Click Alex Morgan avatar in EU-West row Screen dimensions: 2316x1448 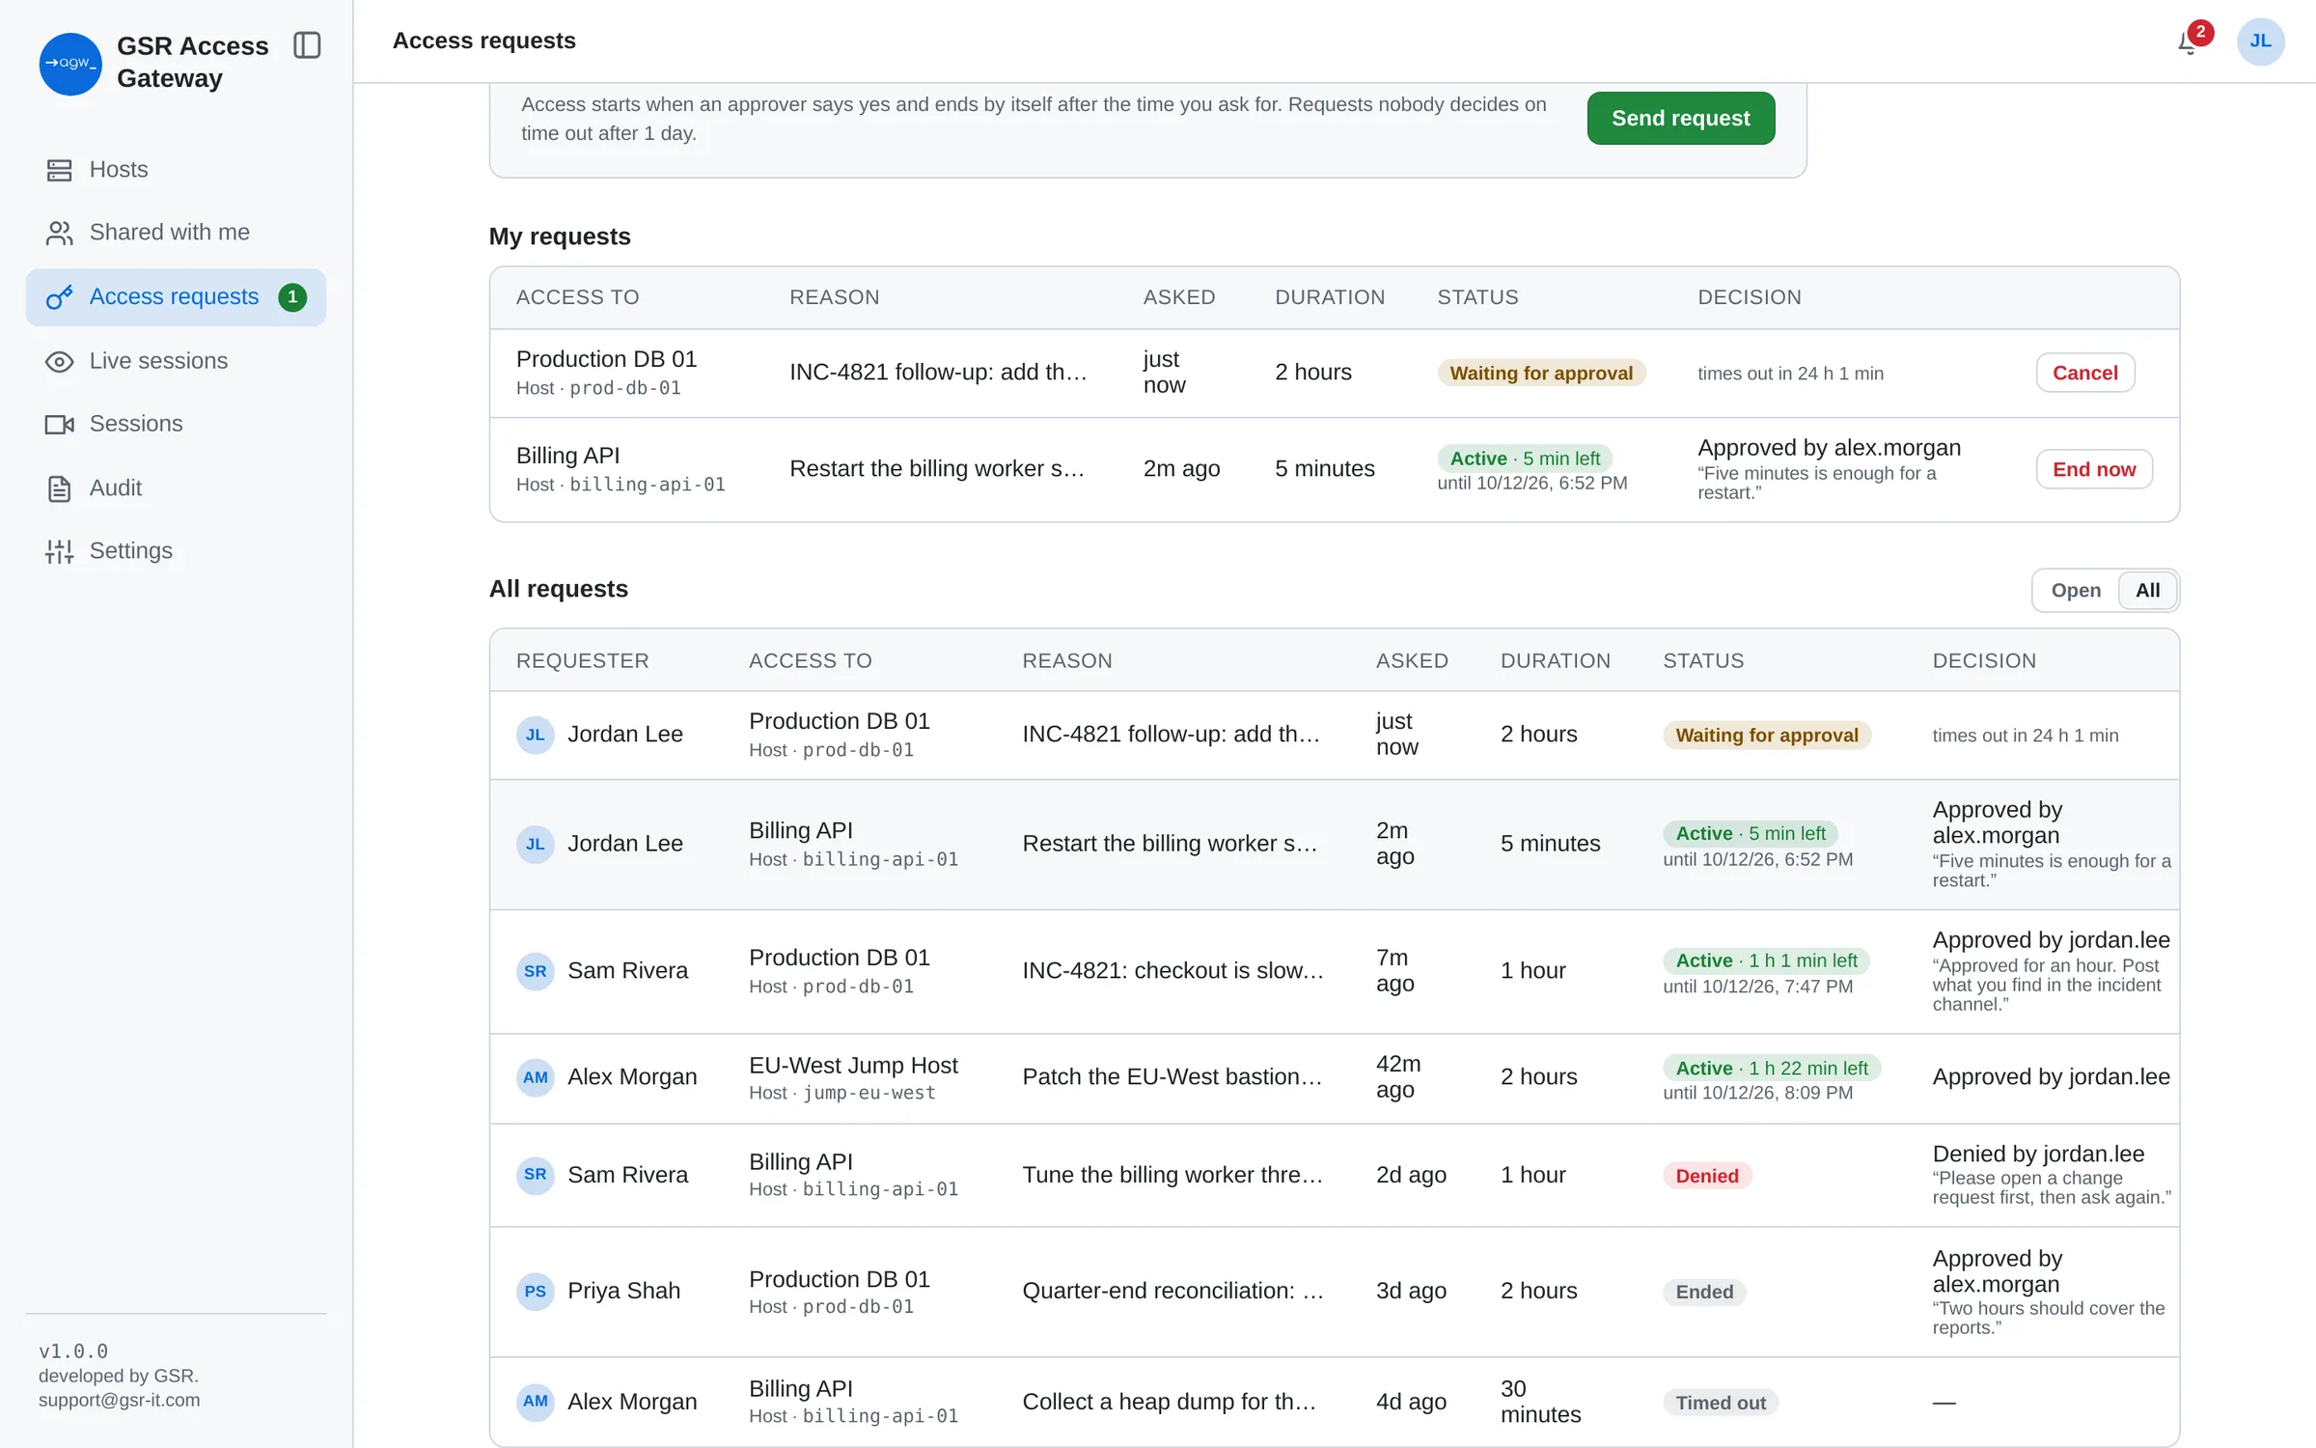click(535, 1078)
